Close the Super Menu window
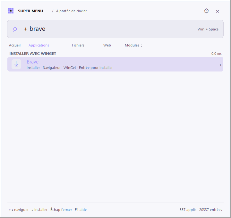This screenshot has height=218, width=231. point(217,11)
